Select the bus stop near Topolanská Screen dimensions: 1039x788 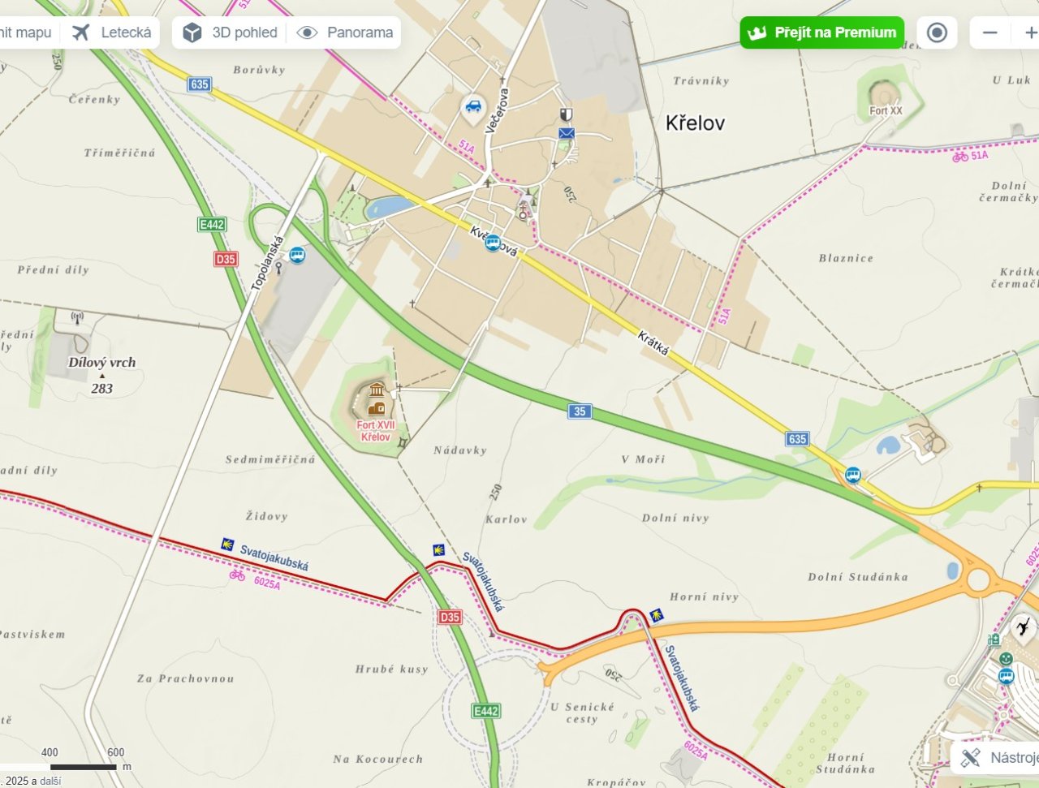[297, 255]
